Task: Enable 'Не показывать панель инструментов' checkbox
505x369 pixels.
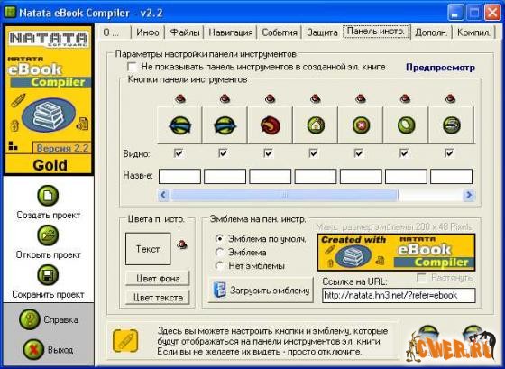Action: (x=132, y=67)
